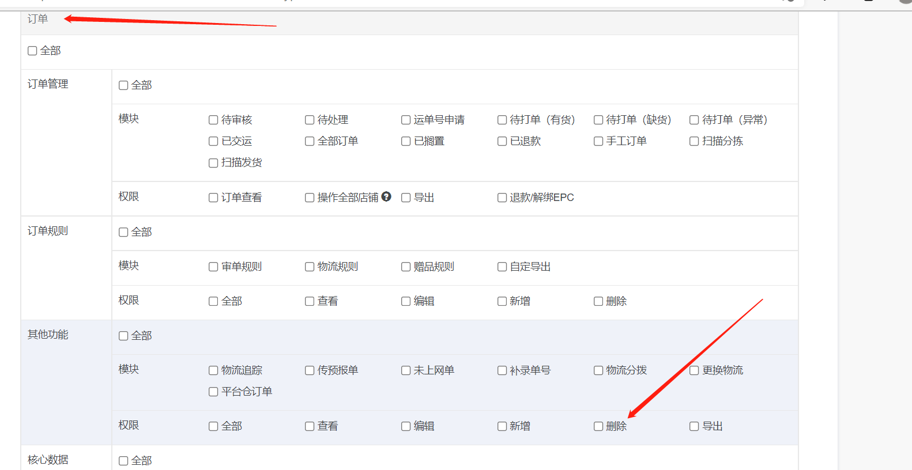This screenshot has height=470, width=912.
Task: Check the 自定导出 checkbox
Action: coord(502,267)
